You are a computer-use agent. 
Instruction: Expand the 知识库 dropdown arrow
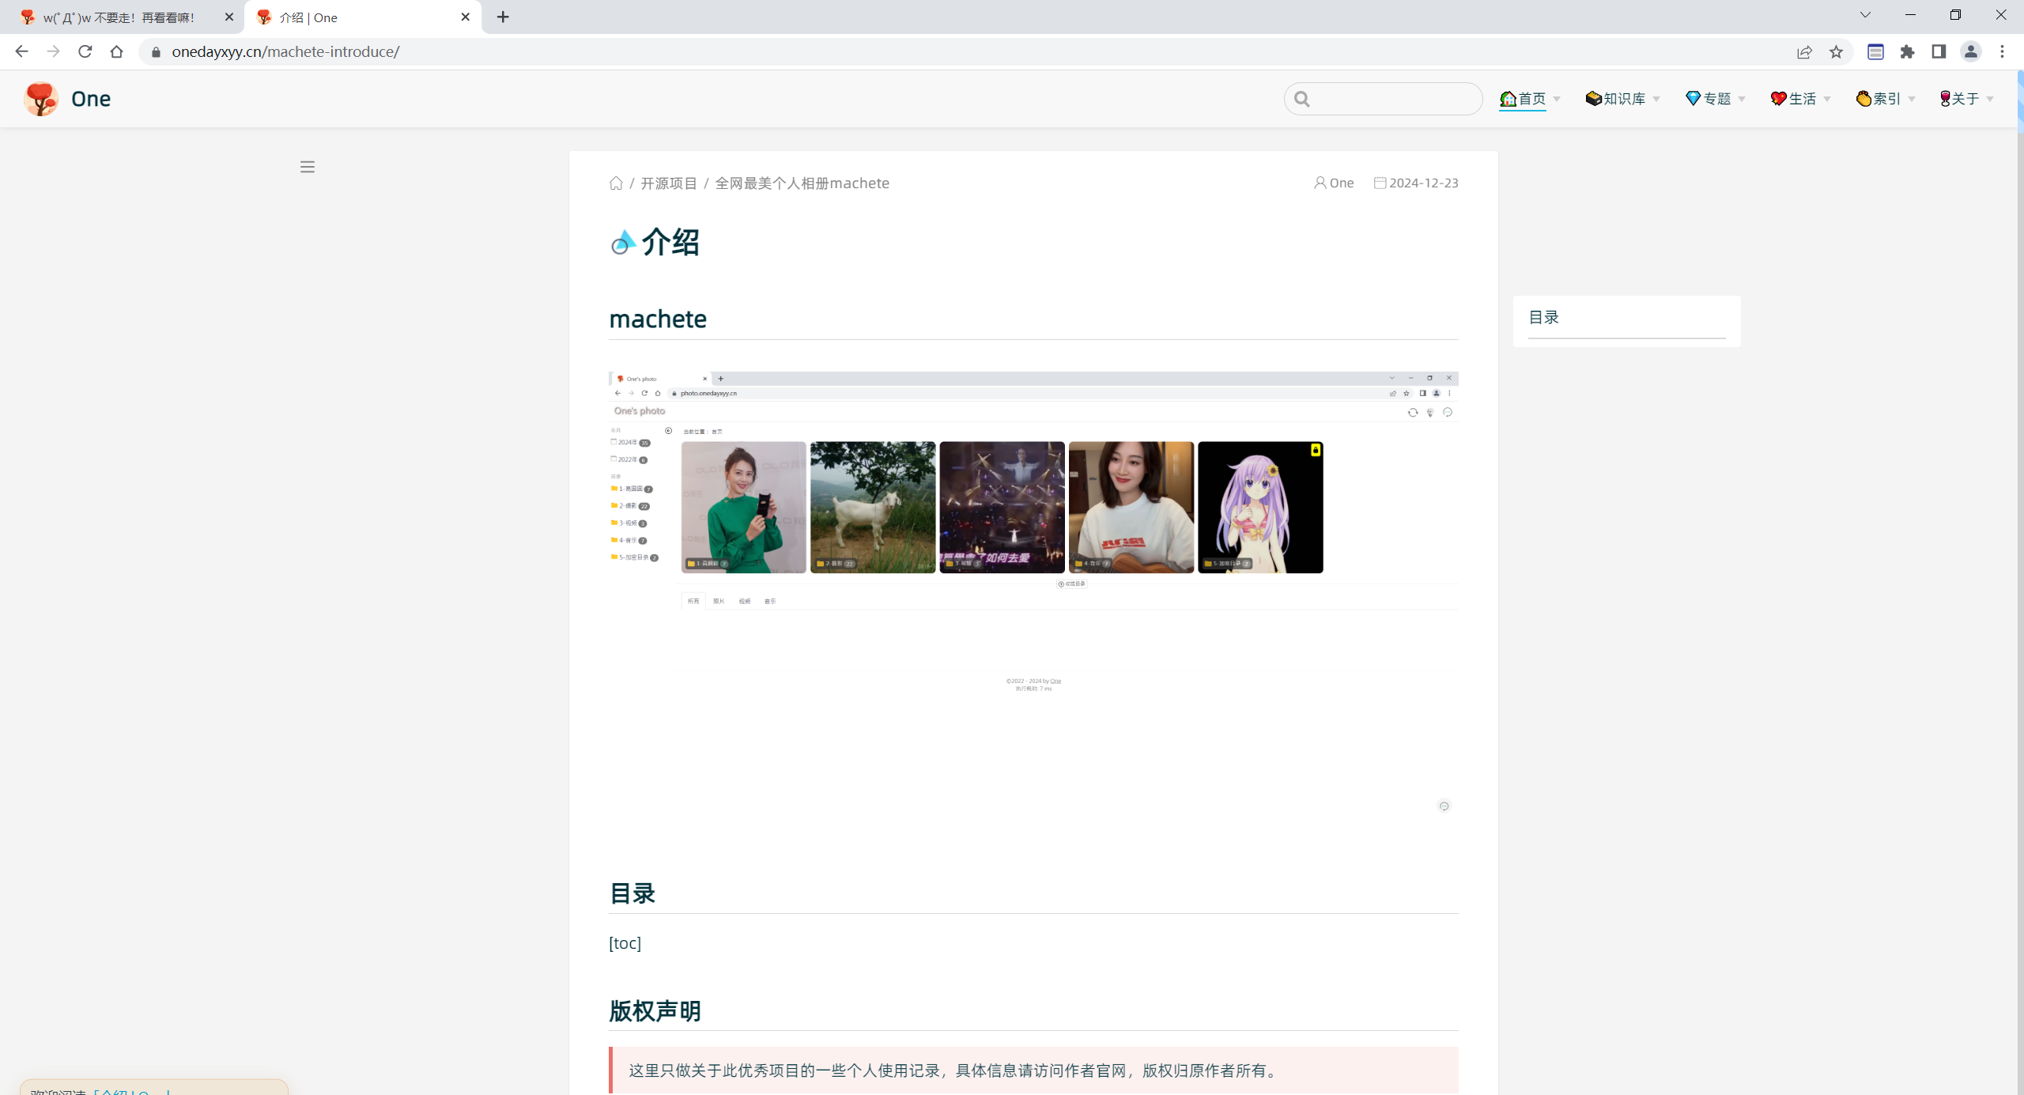1656,100
